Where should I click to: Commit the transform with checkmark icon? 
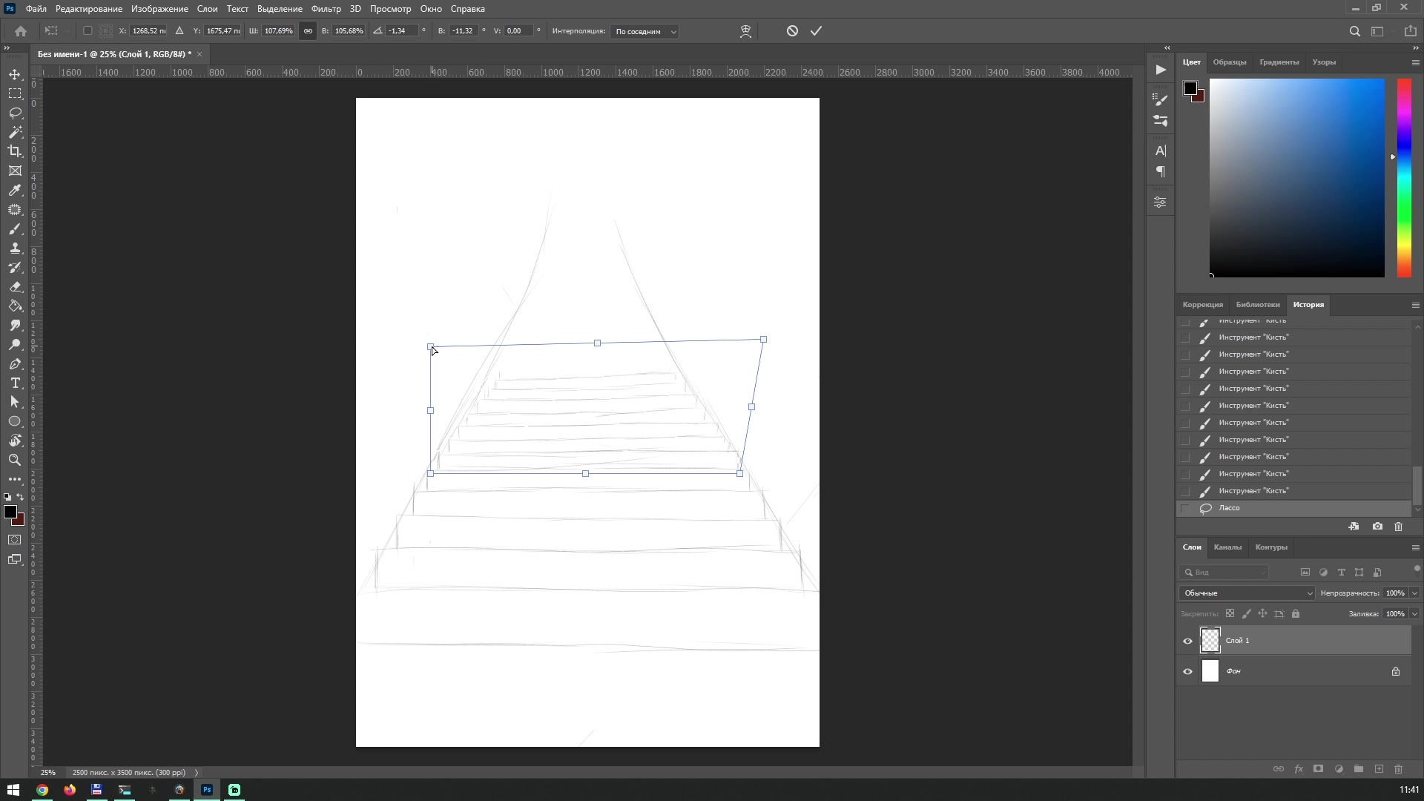(x=816, y=31)
